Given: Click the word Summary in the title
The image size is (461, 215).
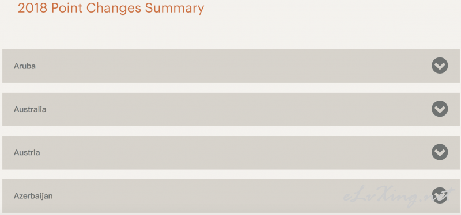Looking at the screenshot, I should coord(175,8).
